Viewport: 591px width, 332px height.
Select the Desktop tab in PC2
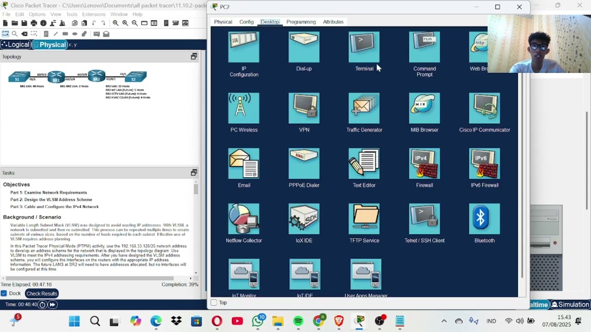tap(270, 22)
